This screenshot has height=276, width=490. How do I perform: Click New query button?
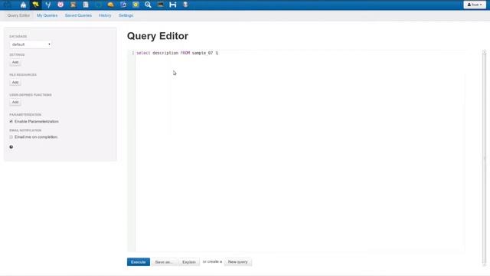[x=238, y=262]
